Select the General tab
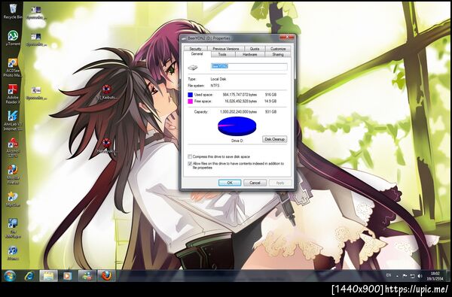452x297 pixels. 197,54
